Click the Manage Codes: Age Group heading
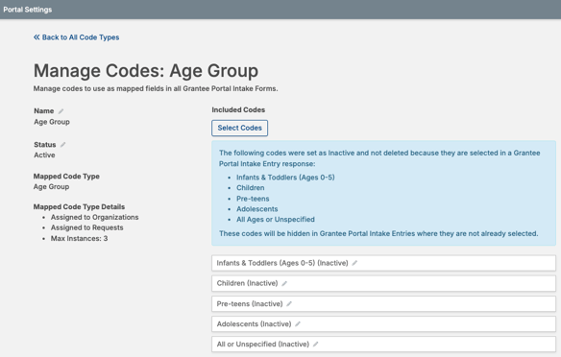The width and height of the screenshot is (561, 357). click(x=146, y=70)
